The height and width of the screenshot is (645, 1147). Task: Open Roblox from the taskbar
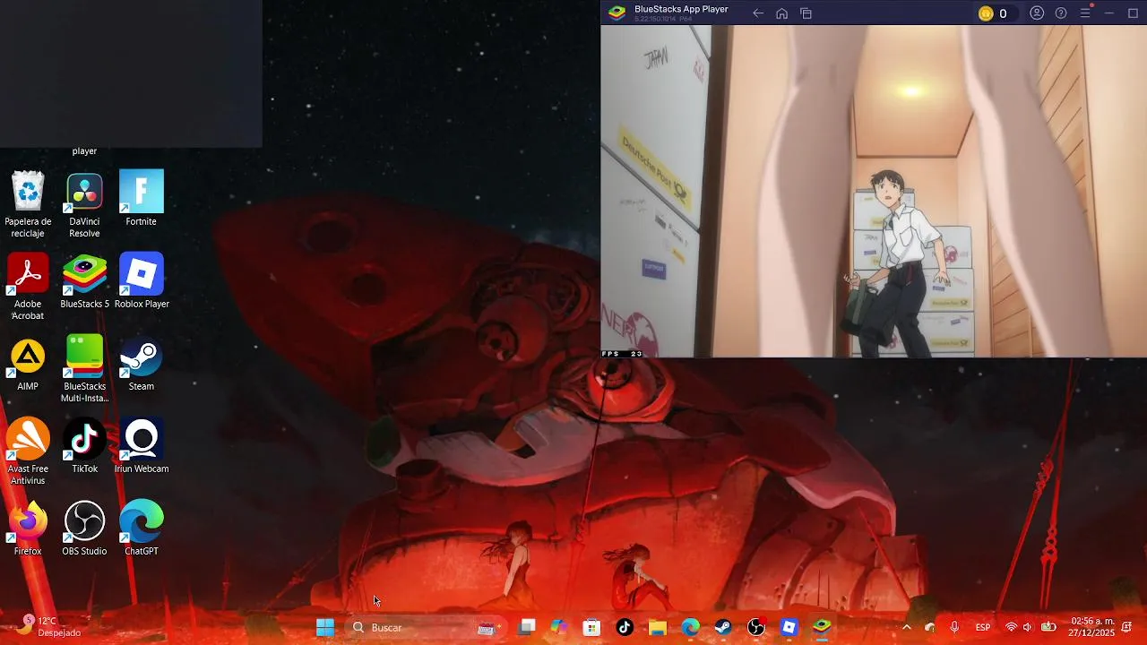789,628
